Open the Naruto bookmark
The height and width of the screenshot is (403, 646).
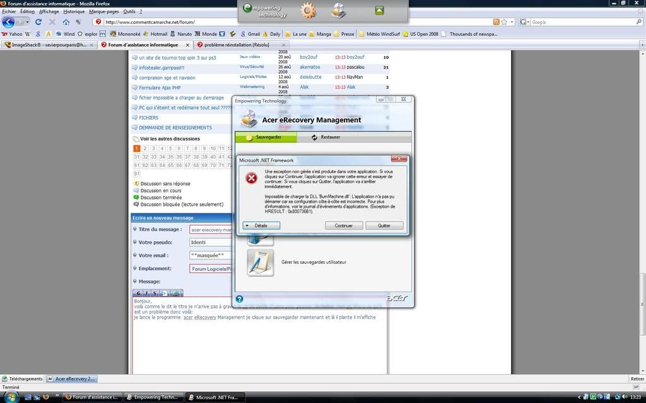point(181,34)
